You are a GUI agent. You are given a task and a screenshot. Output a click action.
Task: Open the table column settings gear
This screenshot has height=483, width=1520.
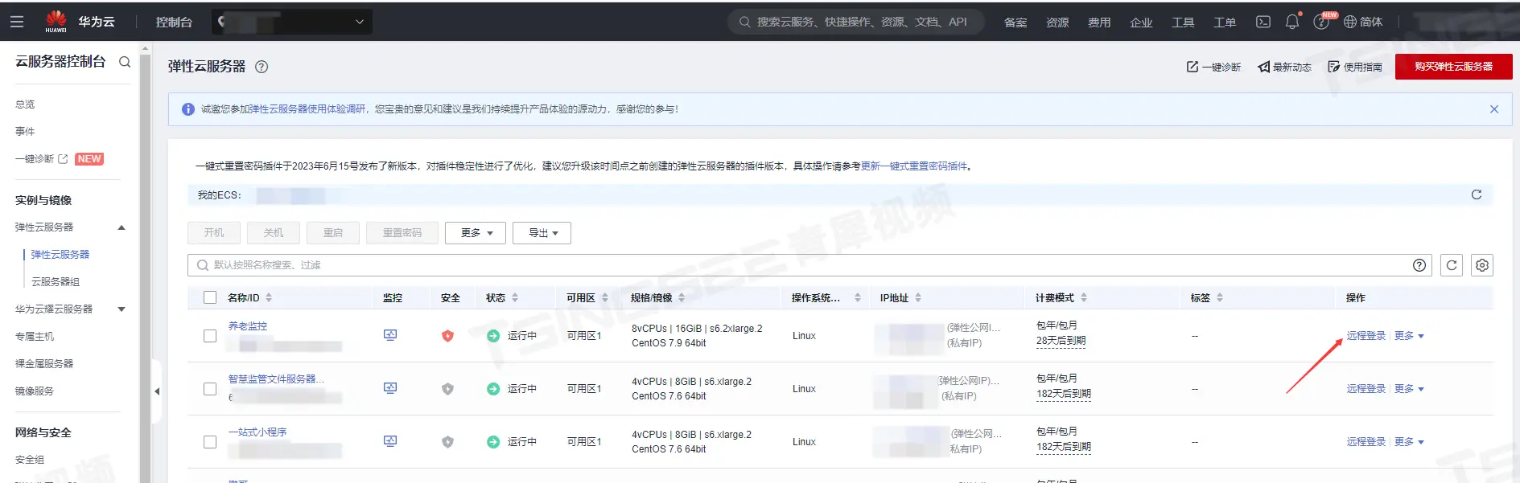pyautogui.click(x=1482, y=265)
